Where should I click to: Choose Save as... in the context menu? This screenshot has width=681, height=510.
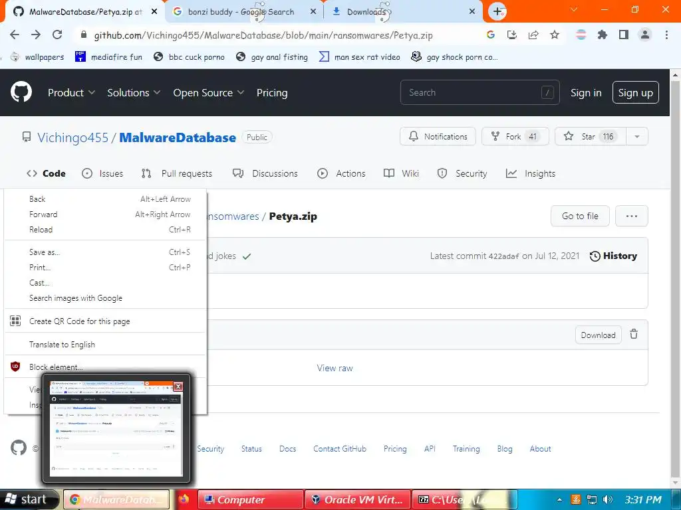104,252
